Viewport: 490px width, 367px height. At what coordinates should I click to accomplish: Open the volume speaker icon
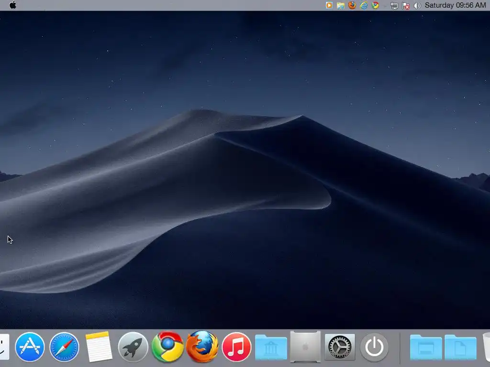point(417,6)
